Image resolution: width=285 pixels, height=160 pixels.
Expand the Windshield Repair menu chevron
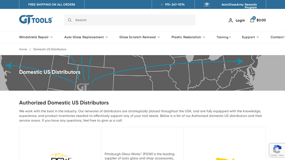pyautogui.click(x=52, y=37)
